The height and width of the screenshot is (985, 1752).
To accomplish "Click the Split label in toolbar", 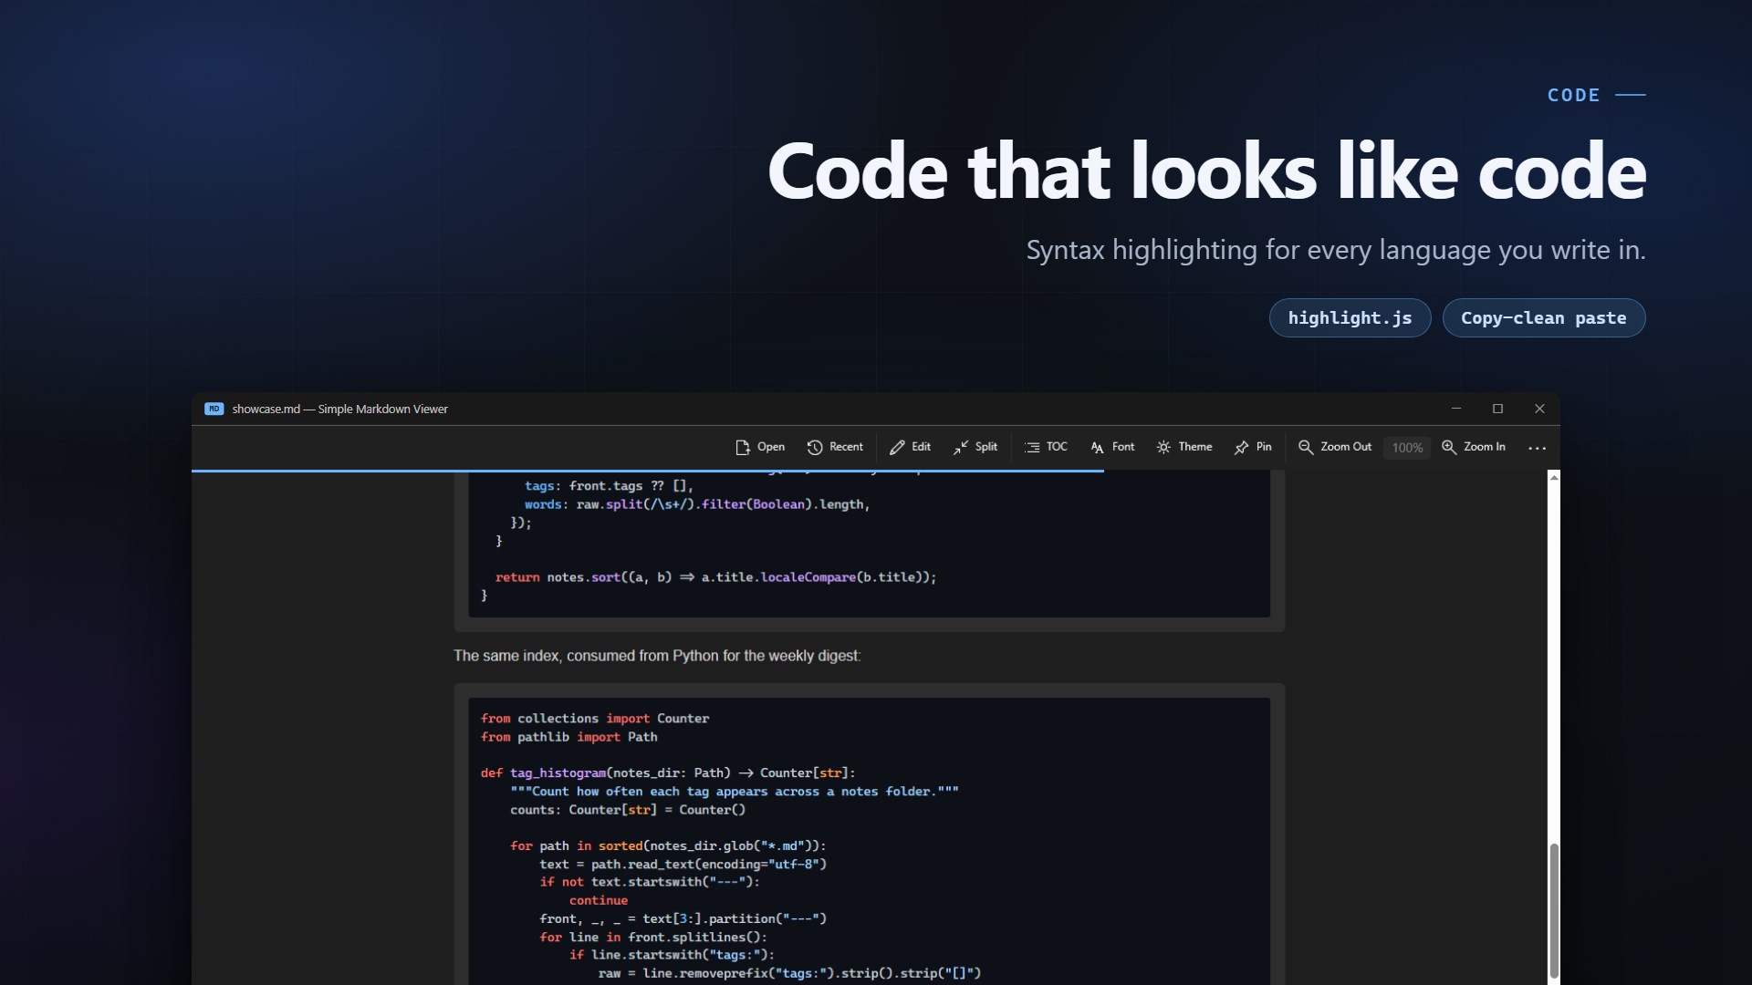I will 986,447.
